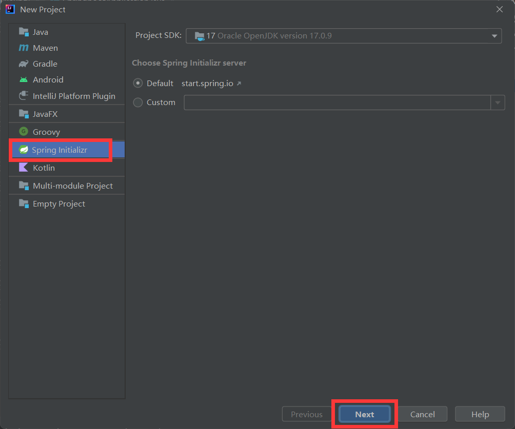515x429 pixels.
Task: Choose IntelliJ Platform Plugin project type
Action: (67, 96)
